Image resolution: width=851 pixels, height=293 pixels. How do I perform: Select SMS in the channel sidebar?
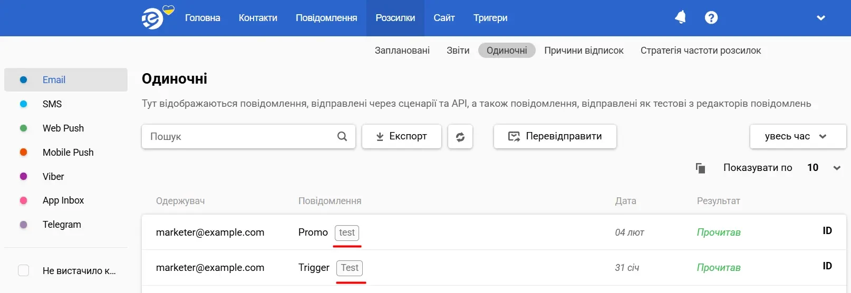point(52,104)
